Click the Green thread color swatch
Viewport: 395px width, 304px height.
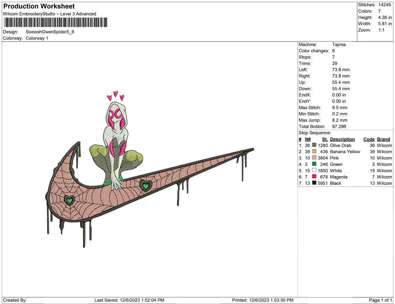(314, 164)
